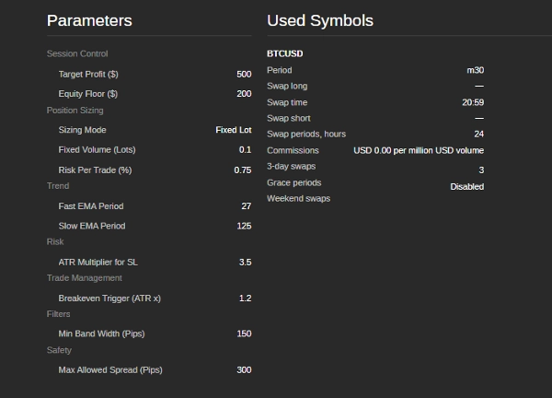552x398 pixels.
Task: Click the Used Symbols panel heading
Action: click(320, 20)
